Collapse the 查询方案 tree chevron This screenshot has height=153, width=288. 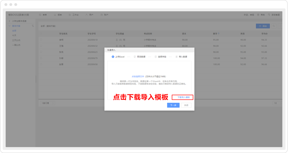[x=10, y=26]
